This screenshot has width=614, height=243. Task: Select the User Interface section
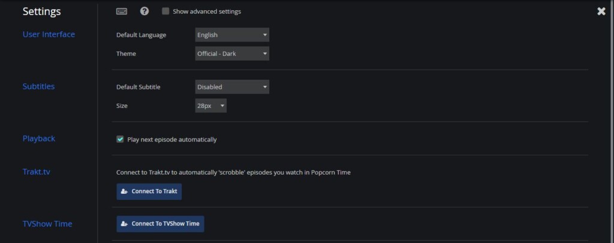click(49, 34)
